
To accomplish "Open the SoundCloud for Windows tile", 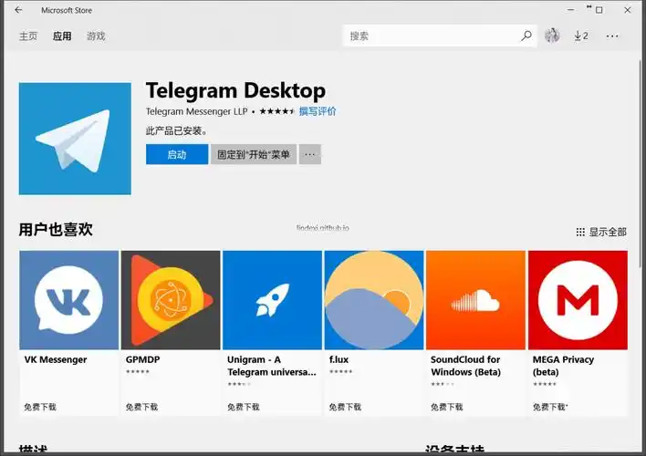I will pyautogui.click(x=475, y=300).
